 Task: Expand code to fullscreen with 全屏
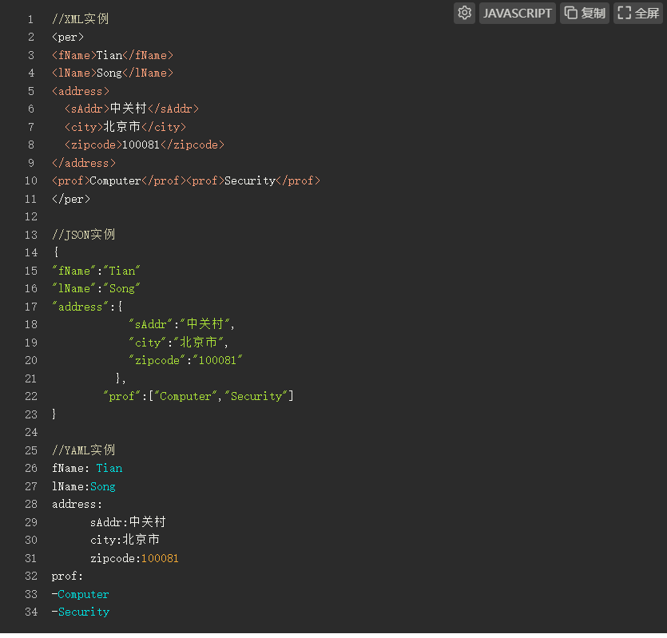pos(638,13)
